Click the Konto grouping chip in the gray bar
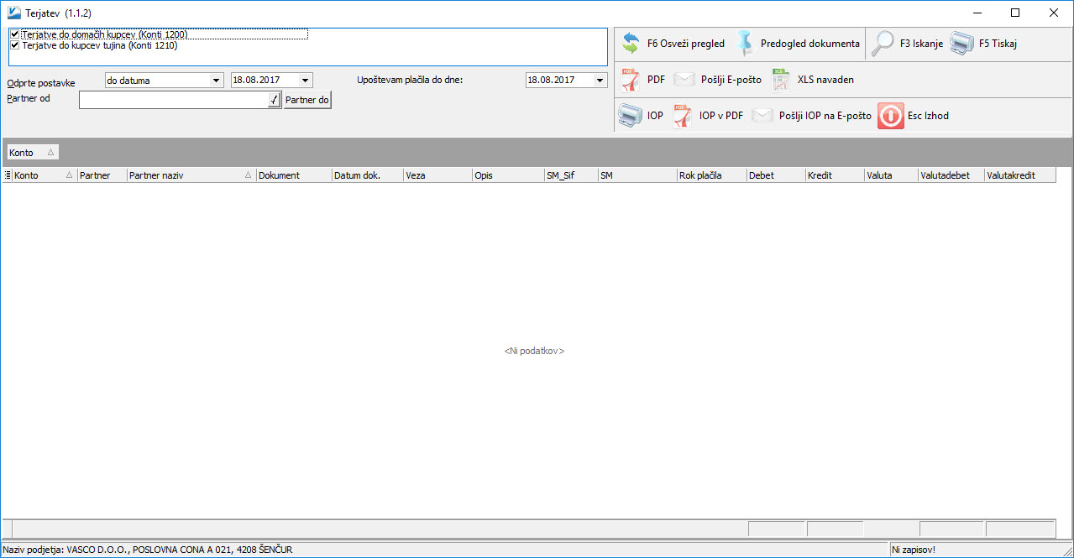Image resolution: width=1074 pixels, height=558 pixels. [33, 153]
